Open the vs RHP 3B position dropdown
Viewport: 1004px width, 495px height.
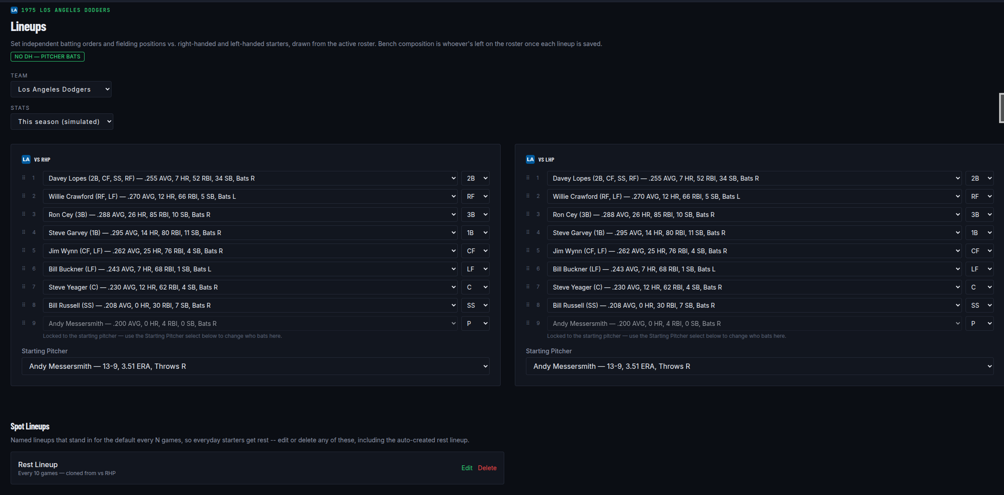click(475, 215)
